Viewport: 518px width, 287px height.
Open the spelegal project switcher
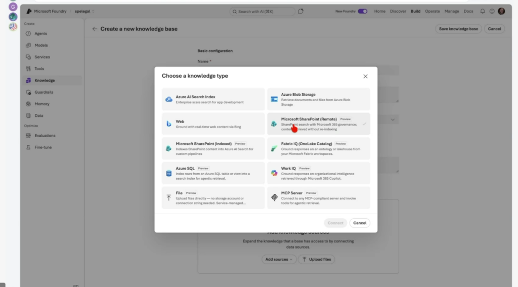84,11
